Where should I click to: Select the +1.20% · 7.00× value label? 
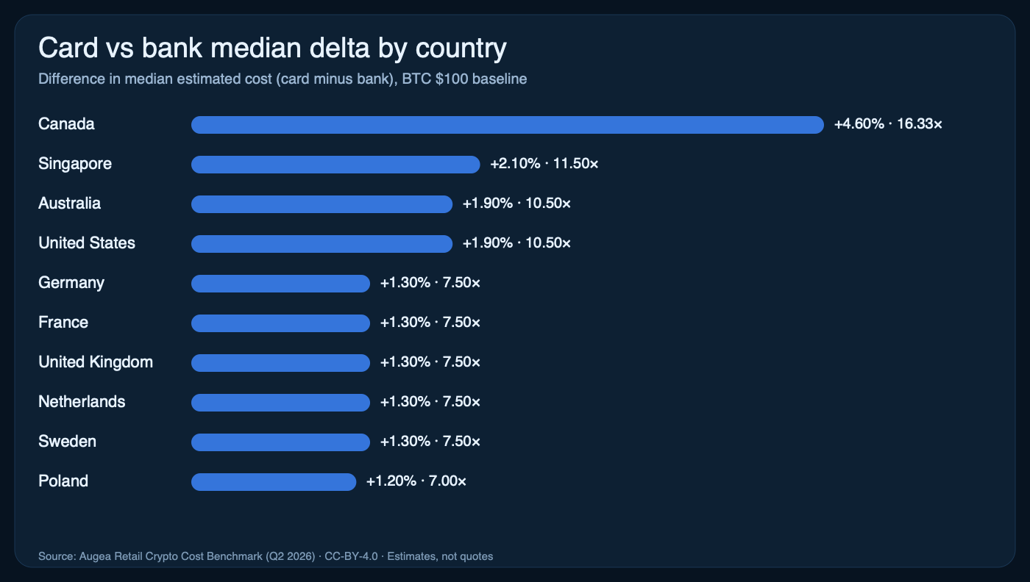click(x=416, y=481)
